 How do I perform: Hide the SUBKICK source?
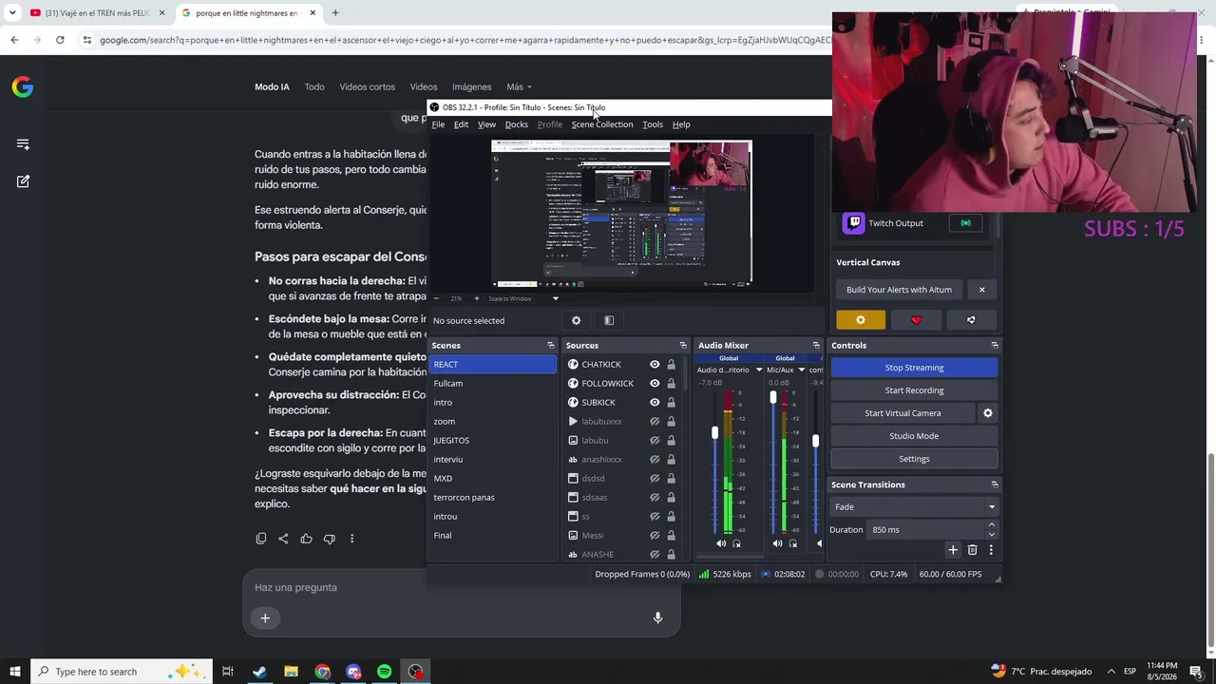pos(655,403)
